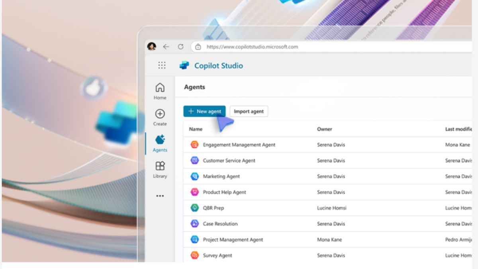Select Agents in the left sidebar

pyautogui.click(x=160, y=143)
